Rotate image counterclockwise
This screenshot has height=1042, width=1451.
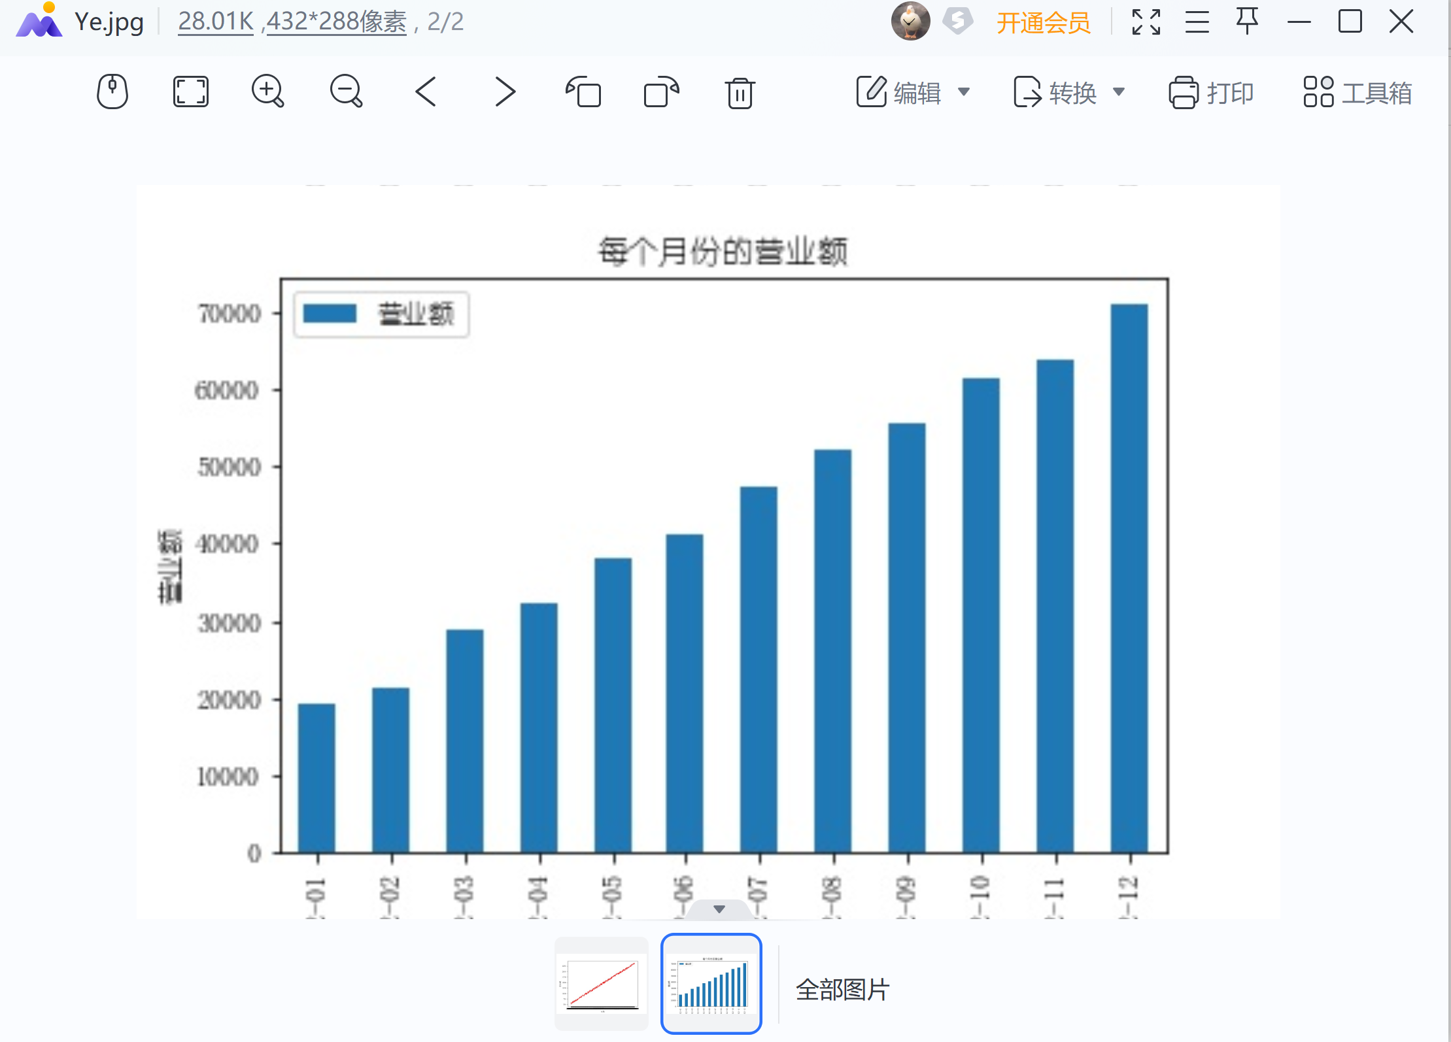coord(583,92)
